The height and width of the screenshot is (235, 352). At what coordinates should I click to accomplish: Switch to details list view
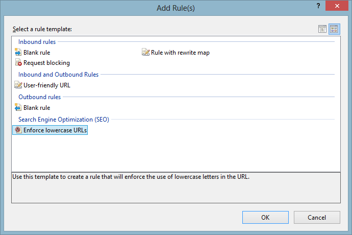pos(322,29)
